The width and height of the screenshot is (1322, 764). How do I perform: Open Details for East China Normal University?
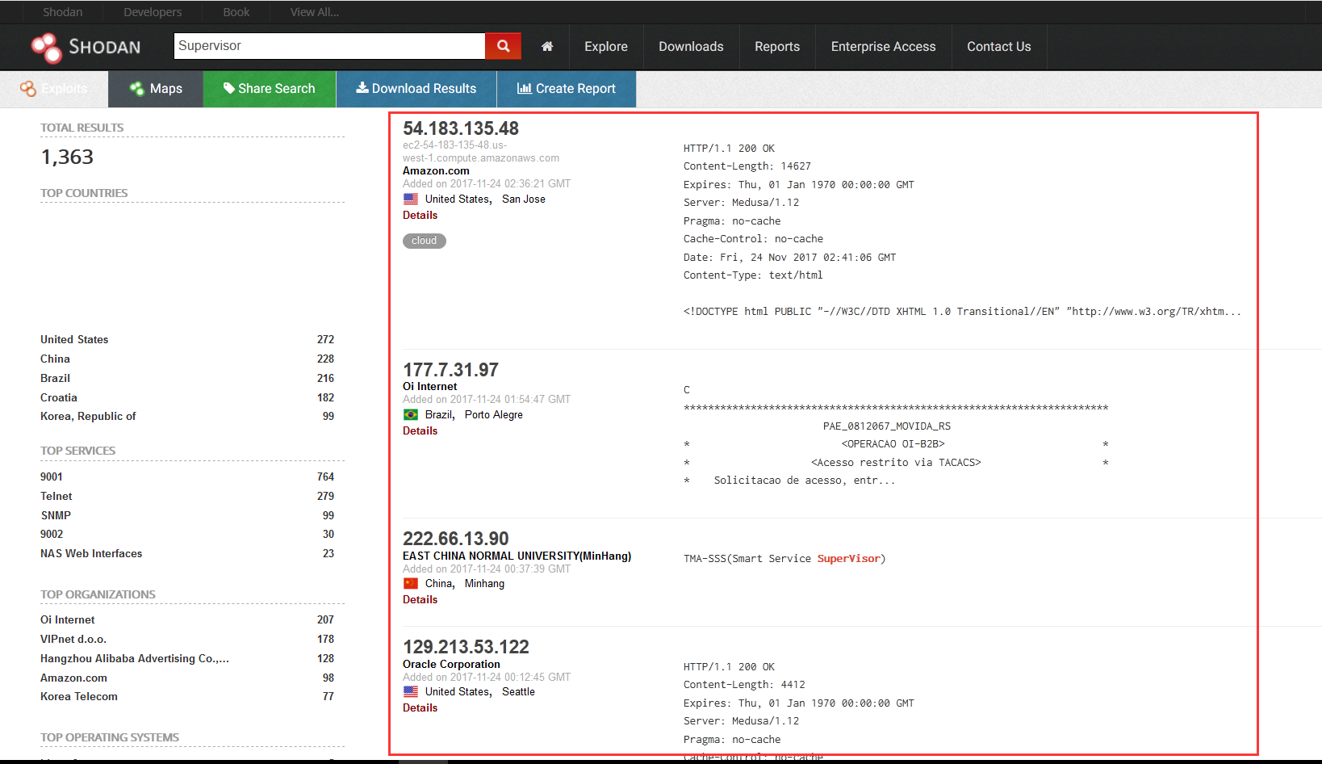click(420, 600)
